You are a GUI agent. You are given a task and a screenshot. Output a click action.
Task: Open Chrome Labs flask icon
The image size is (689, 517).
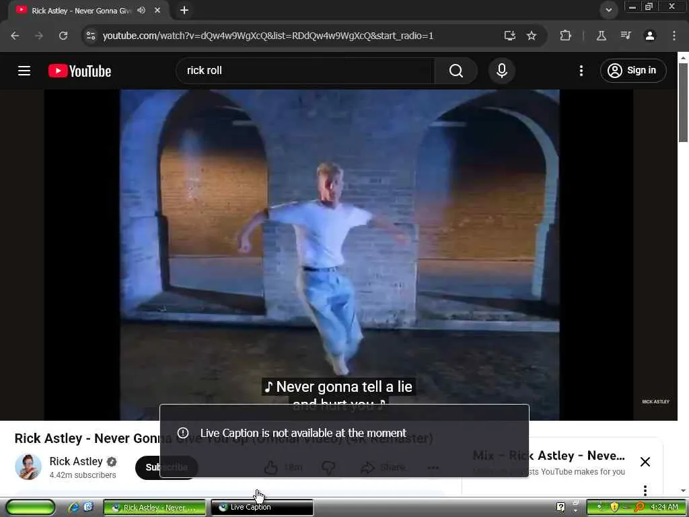(601, 36)
